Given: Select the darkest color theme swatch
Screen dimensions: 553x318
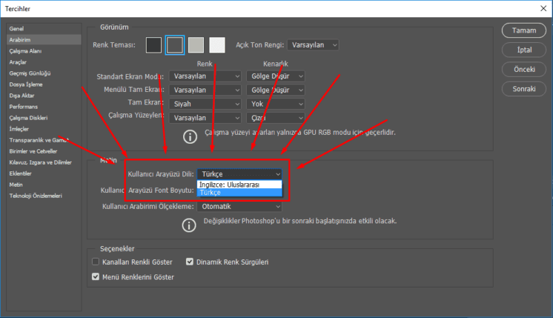Looking at the screenshot, I should (x=153, y=45).
